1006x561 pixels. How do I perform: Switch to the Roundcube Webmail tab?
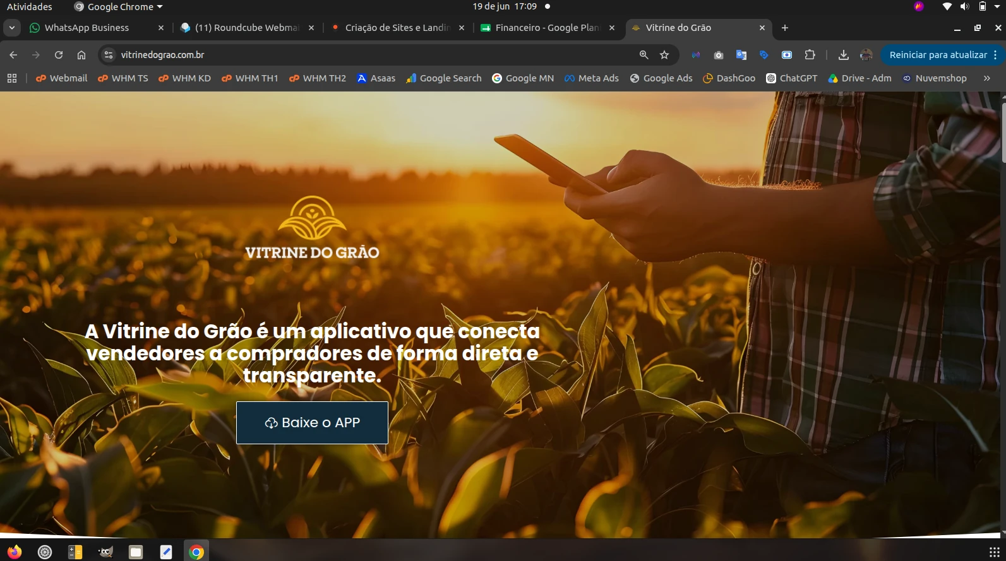[246, 28]
